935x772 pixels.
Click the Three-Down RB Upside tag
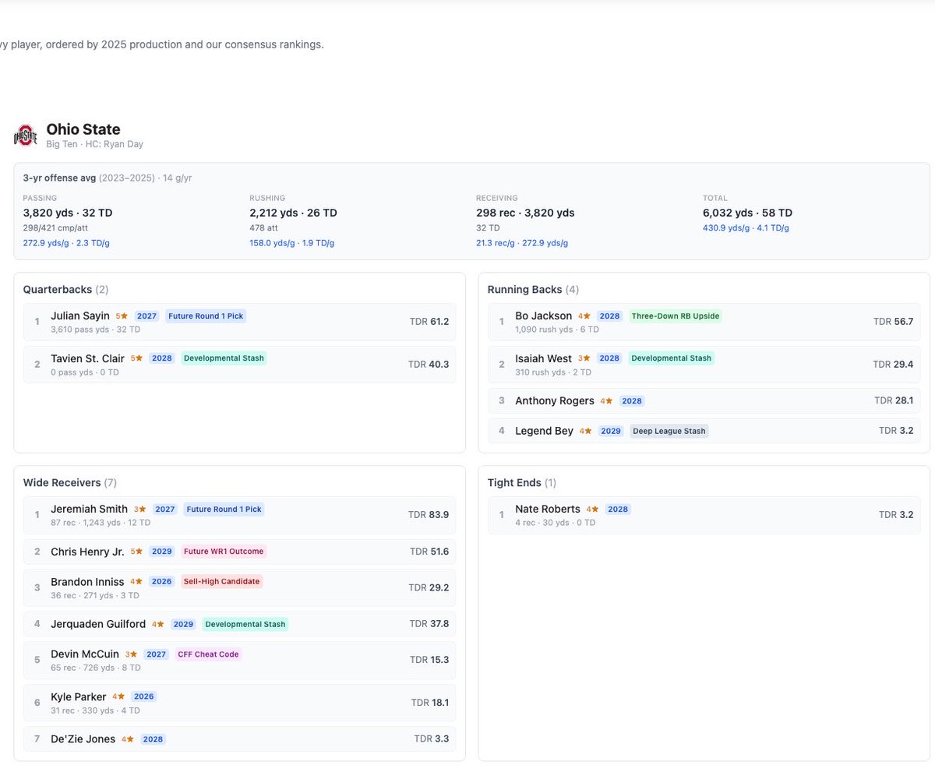[676, 316]
